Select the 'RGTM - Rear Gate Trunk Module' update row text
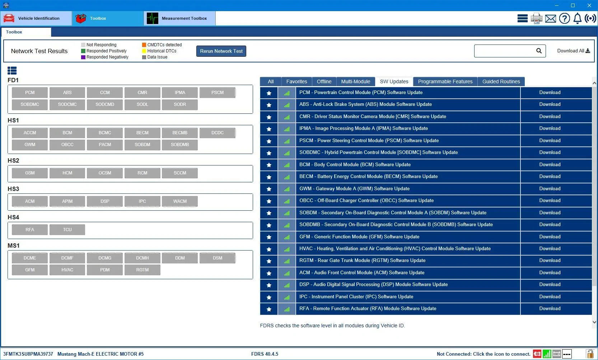 (363, 261)
